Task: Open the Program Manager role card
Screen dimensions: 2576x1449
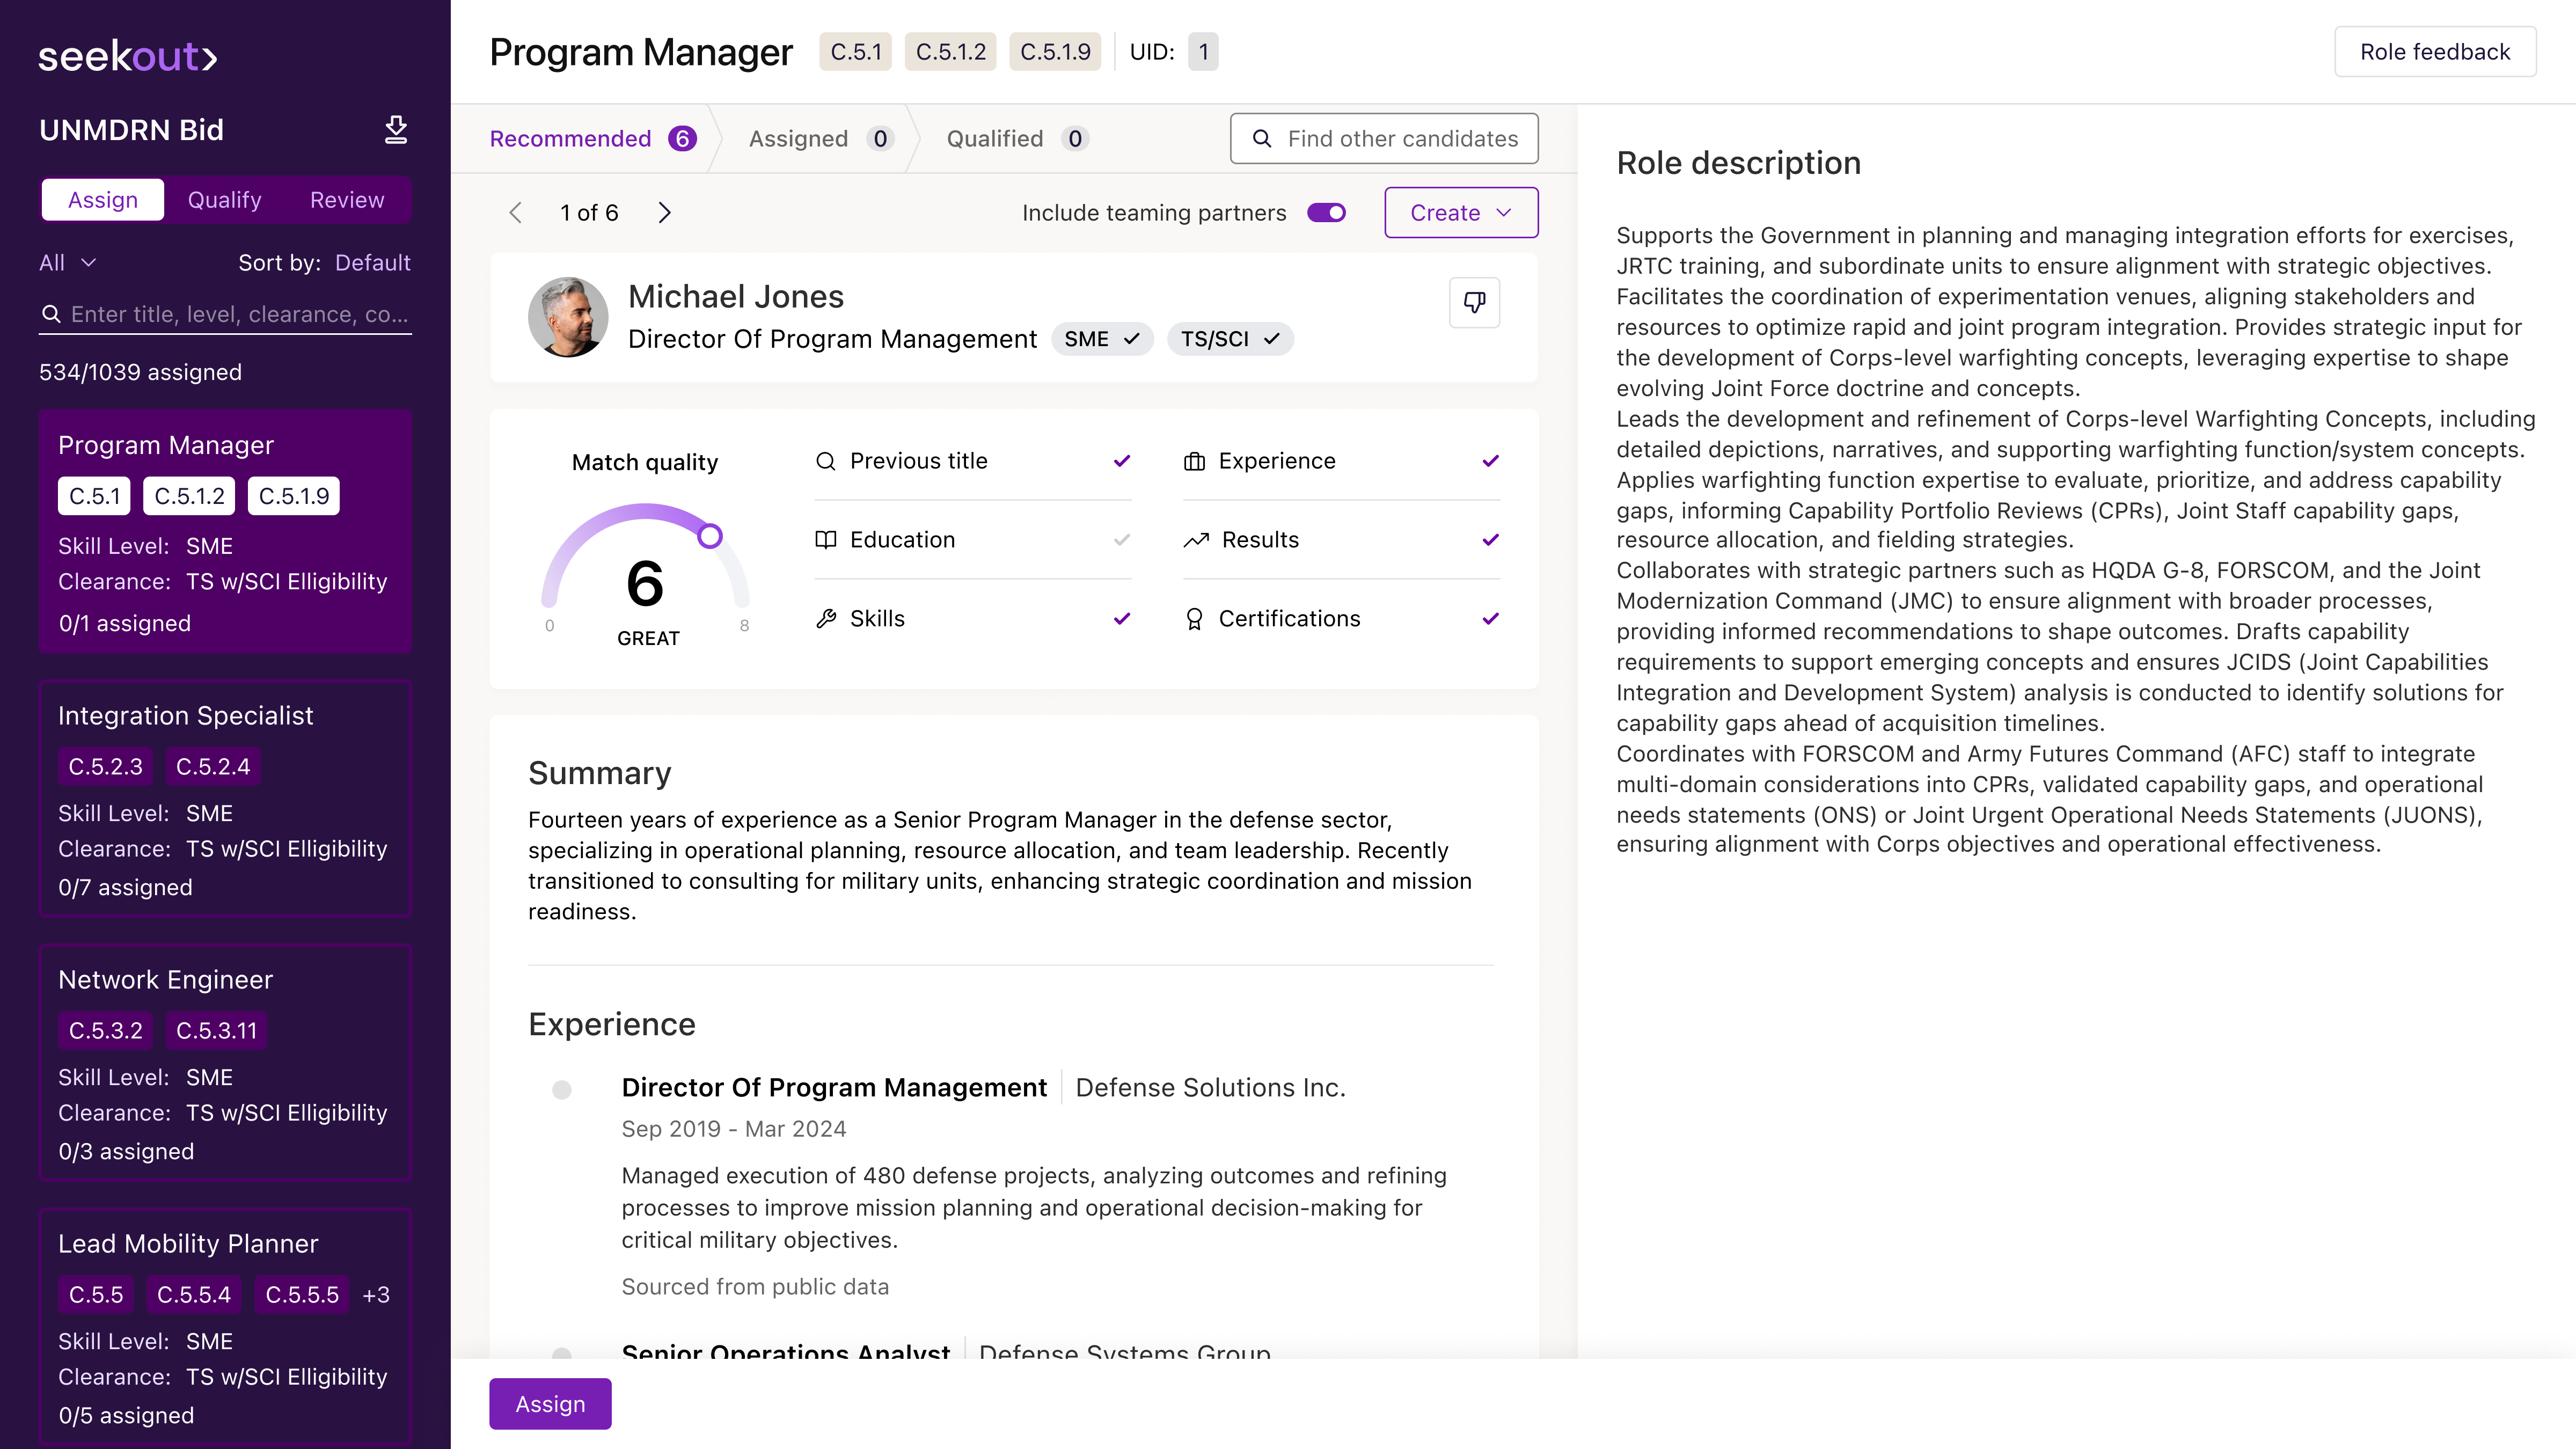Action: (225, 531)
